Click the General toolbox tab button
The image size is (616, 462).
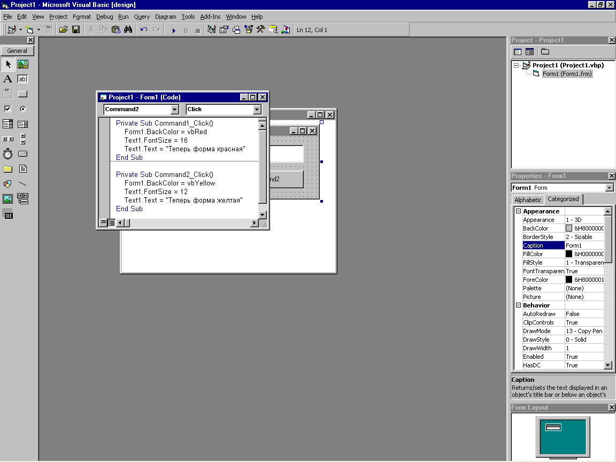click(x=17, y=51)
